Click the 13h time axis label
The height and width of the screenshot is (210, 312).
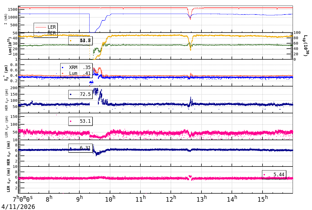[201, 199]
